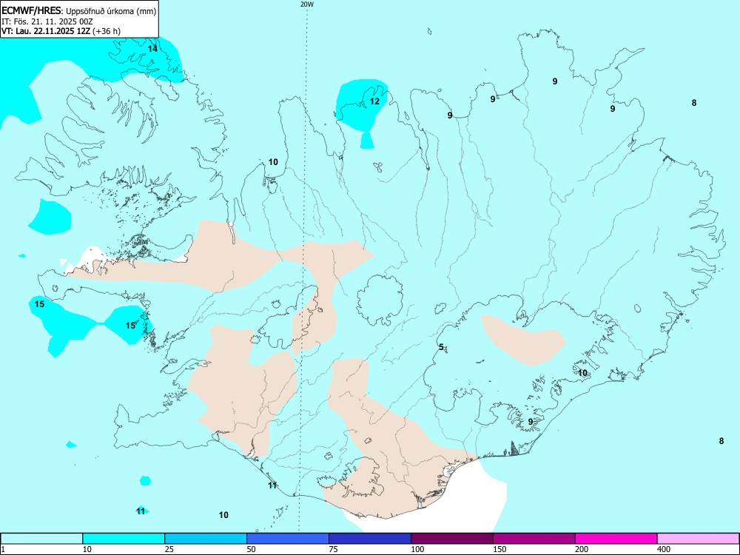Screen dimensions: 740x555
Task: Click the valid time 'VT: Lau. 22.11.2025 12Z (+36 h)'
Action: click(x=61, y=31)
